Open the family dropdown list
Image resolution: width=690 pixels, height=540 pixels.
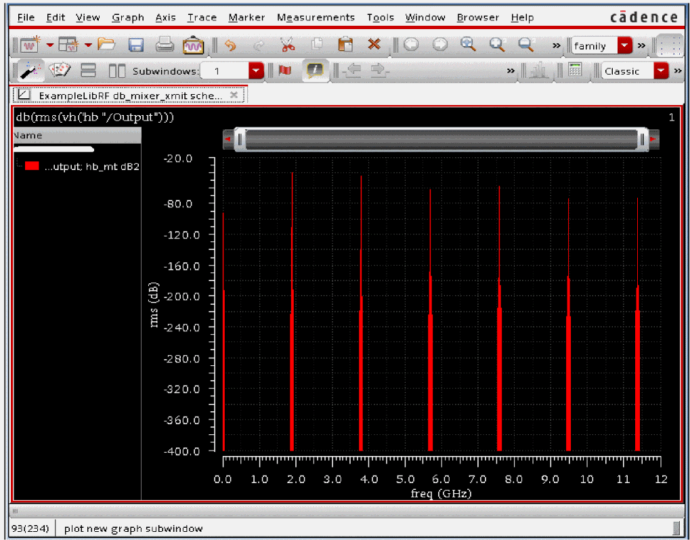pos(625,46)
